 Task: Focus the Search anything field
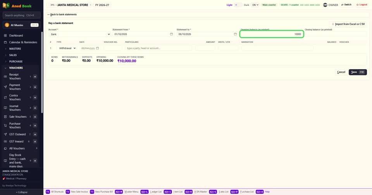pos(22,15)
